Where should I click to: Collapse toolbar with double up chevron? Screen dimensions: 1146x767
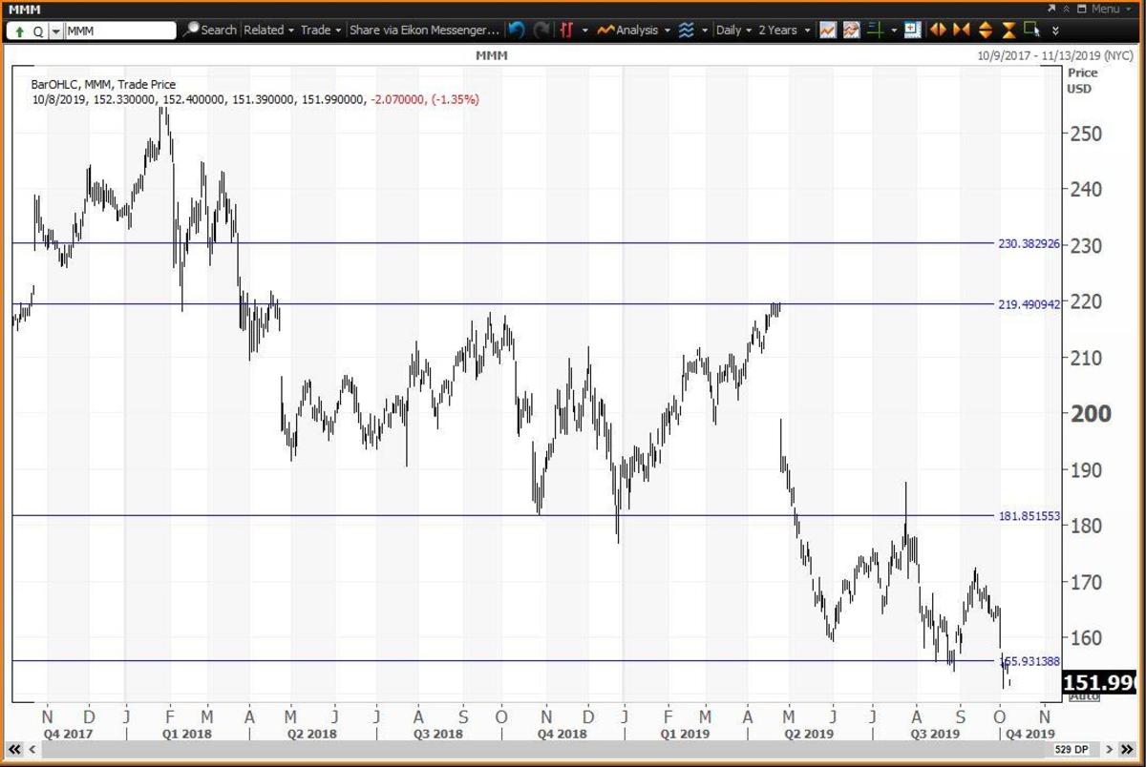coord(1066,9)
